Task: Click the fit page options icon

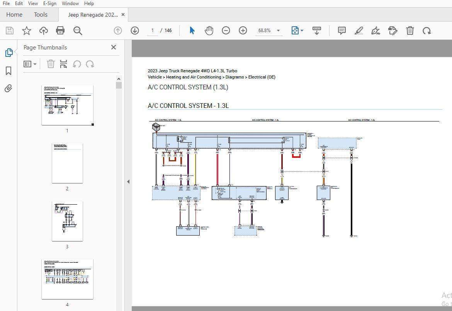Action: (295, 31)
